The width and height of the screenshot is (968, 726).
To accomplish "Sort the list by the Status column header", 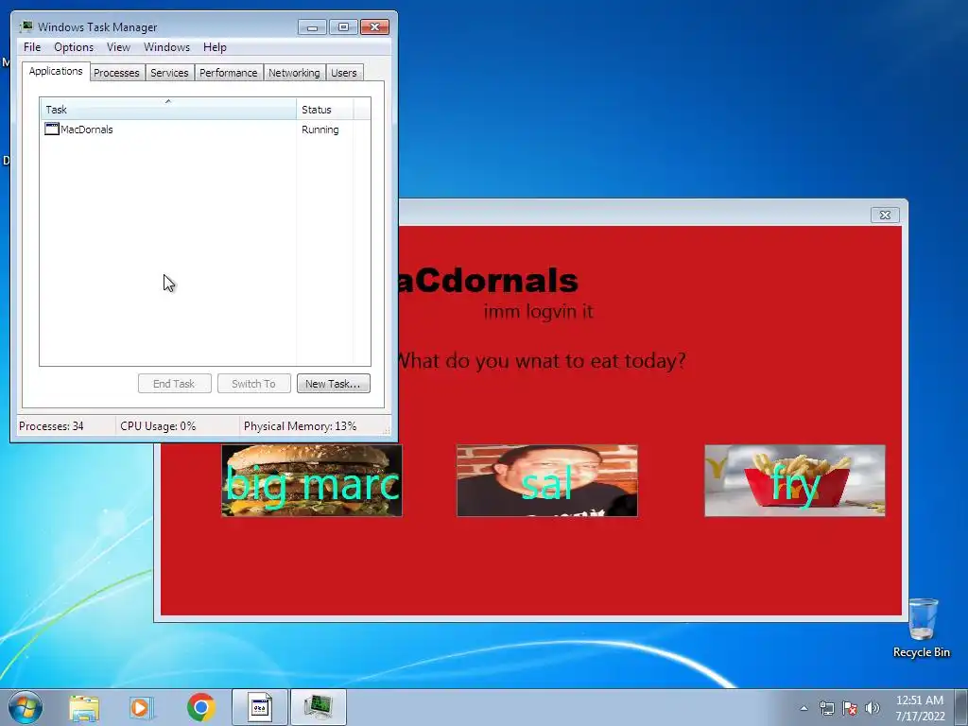I will click(325, 109).
